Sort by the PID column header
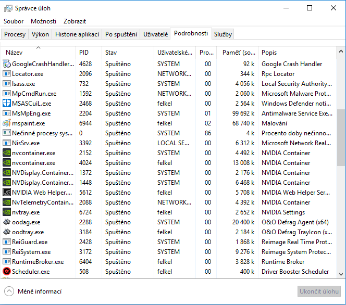 coord(84,53)
